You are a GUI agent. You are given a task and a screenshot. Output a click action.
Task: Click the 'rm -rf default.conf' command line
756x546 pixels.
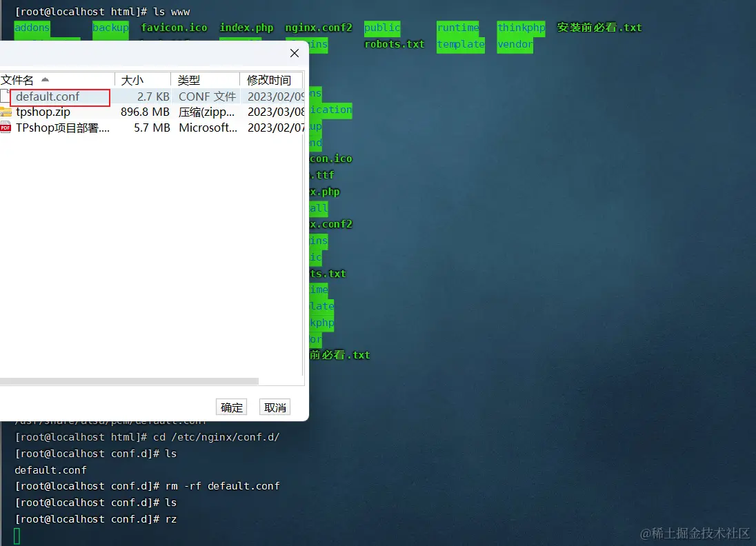pos(147,486)
